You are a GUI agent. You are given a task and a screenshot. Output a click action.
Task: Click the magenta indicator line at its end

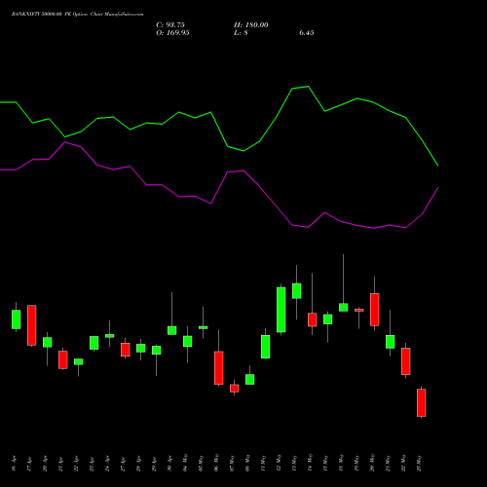438,188
